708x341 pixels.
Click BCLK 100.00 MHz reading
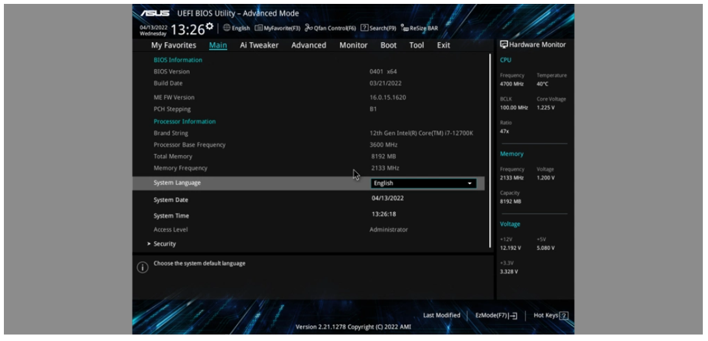514,108
